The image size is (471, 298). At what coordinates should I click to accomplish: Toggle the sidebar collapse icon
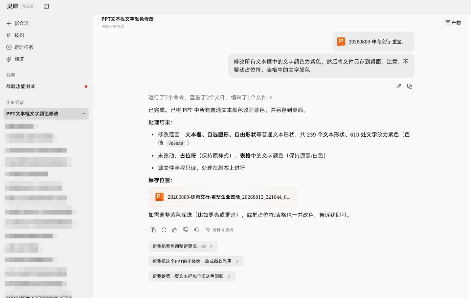tap(46, 6)
